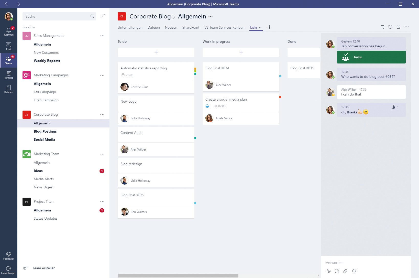Open the Project Titan team options ellipsis
This screenshot has width=419, height=278.
point(102,202)
